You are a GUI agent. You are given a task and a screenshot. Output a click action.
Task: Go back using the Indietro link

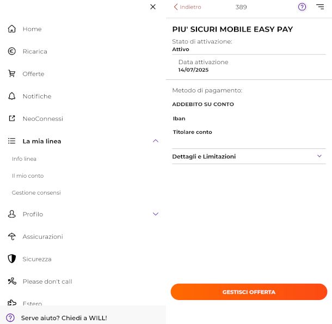pyautogui.click(x=187, y=7)
